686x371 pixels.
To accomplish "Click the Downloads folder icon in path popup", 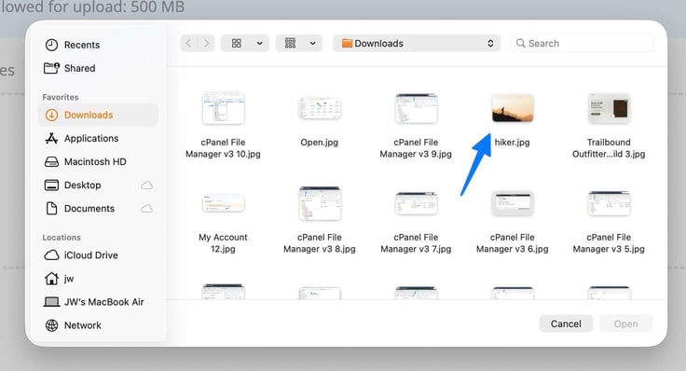I will (x=347, y=43).
